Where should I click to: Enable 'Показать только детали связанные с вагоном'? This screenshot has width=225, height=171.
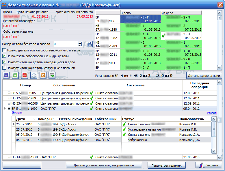click(4, 68)
